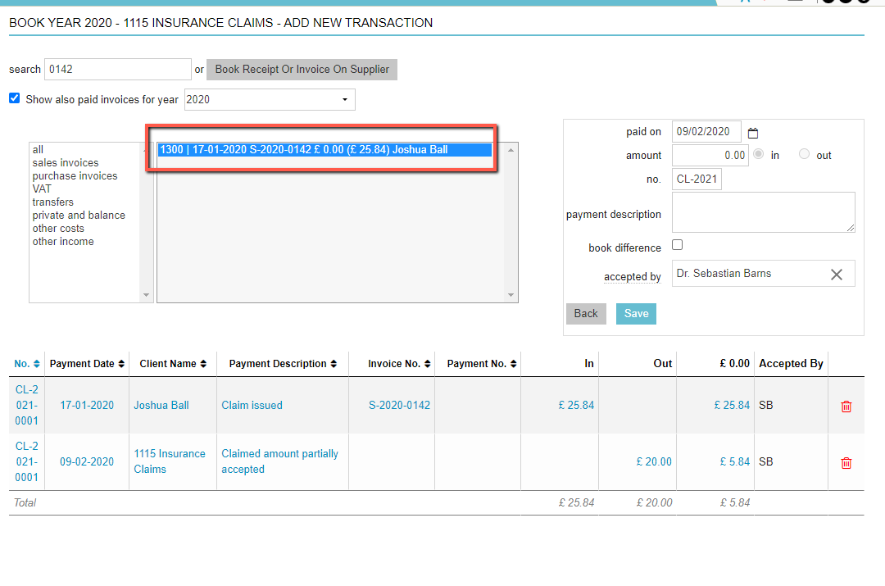Select 'sales invoices' in category list

click(x=66, y=163)
